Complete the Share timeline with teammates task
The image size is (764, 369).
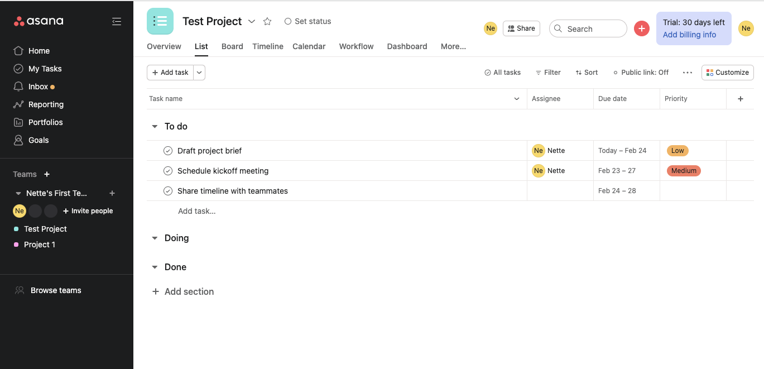tap(168, 191)
